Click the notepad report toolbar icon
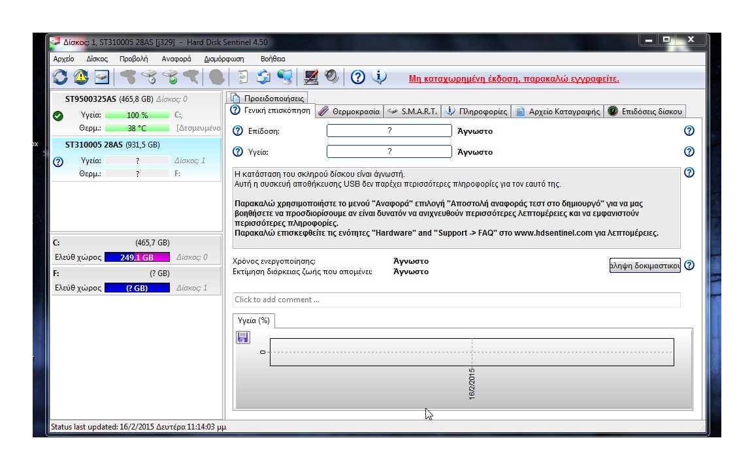The width and height of the screenshot is (754, 470). point(243,77)
